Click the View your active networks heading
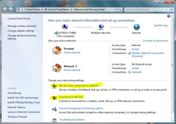This screenshot has width=176, height=124. click(x=62, y=41)
